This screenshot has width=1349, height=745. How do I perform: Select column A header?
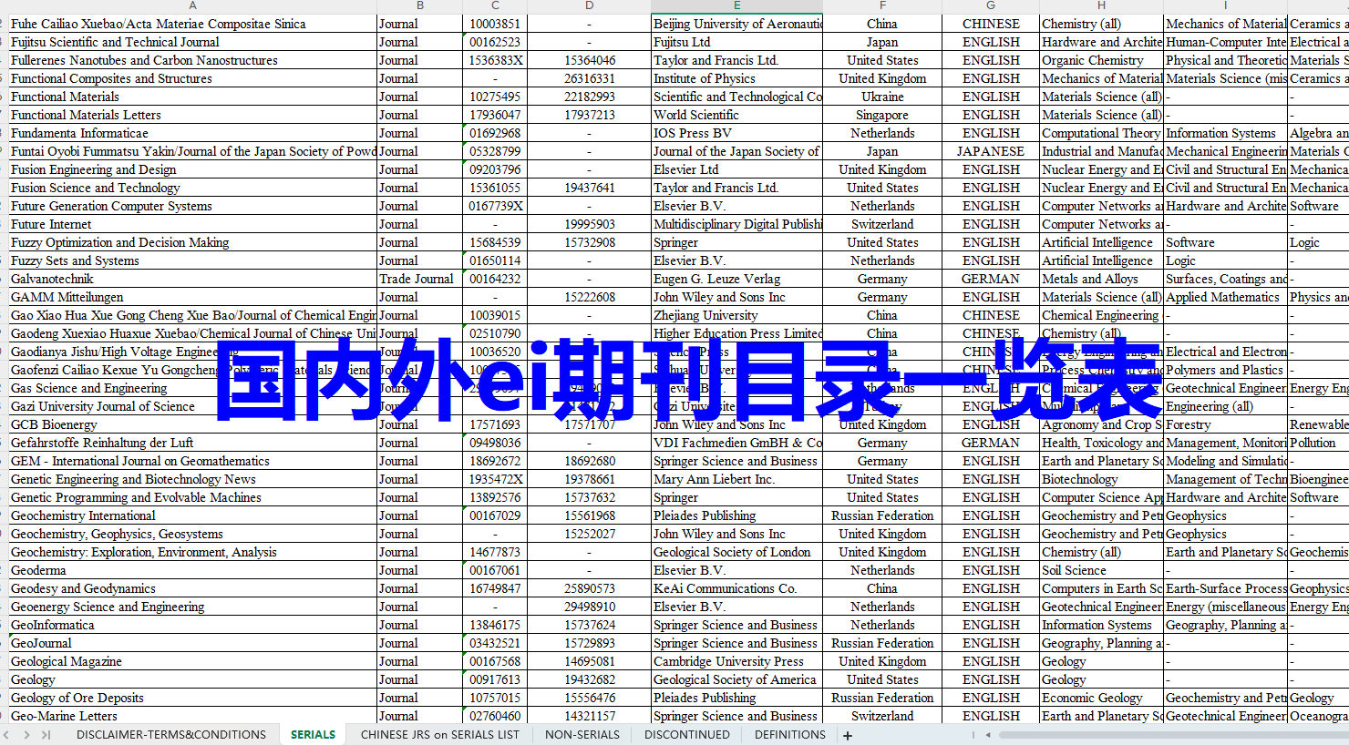pos(192,5)
